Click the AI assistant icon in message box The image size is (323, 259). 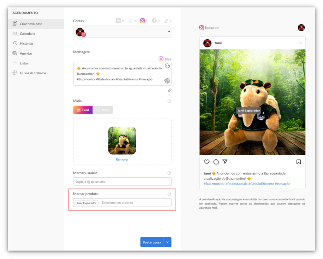tap(167, 81)
